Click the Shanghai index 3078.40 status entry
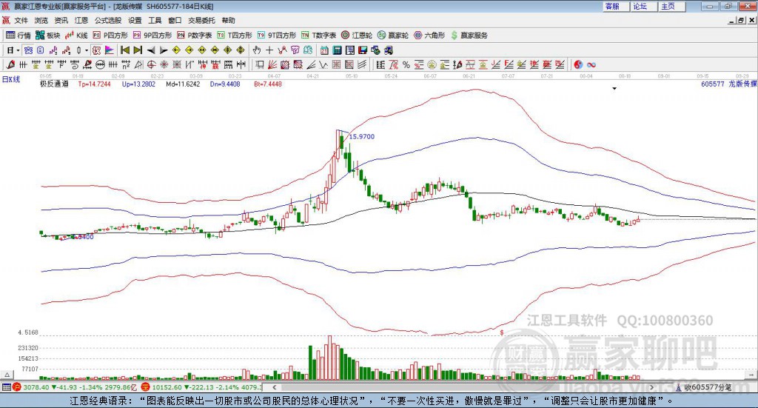The image size is (758, 408). click(76, 387)
